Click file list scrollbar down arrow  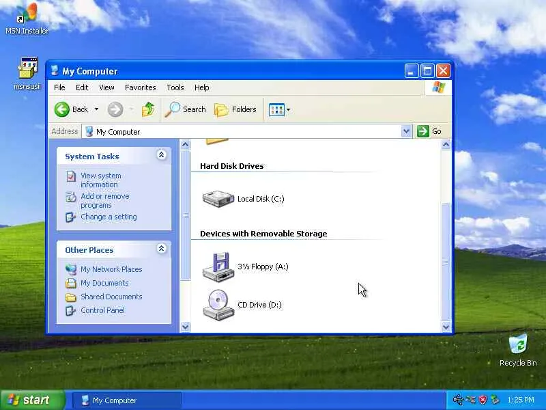[446, 327]
